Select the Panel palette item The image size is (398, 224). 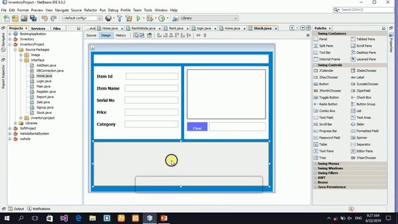click(321, 39)
